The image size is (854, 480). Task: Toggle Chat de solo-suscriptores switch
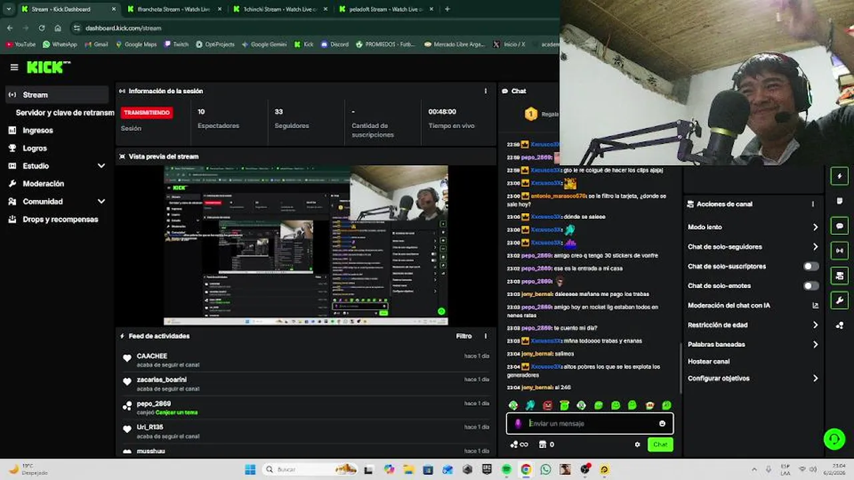pyautogui.click(x=811, y=266)
